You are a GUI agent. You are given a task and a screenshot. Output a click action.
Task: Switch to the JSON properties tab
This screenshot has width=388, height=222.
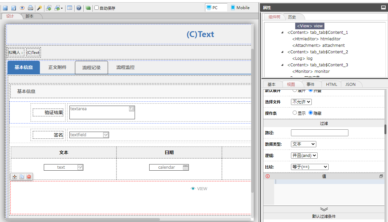click(x=350, y=84)
